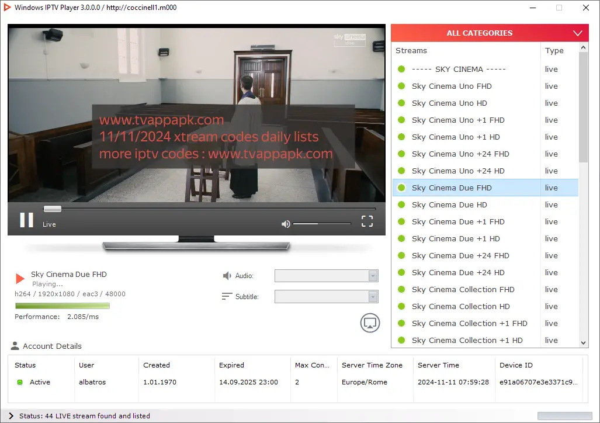This screenshot has height=423, width=600.
Task: Click Created date 1.01.1970
Action: pyautogui.click(x=159, y=382)
